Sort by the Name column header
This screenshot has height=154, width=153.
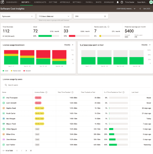click(x=4, y=92)
